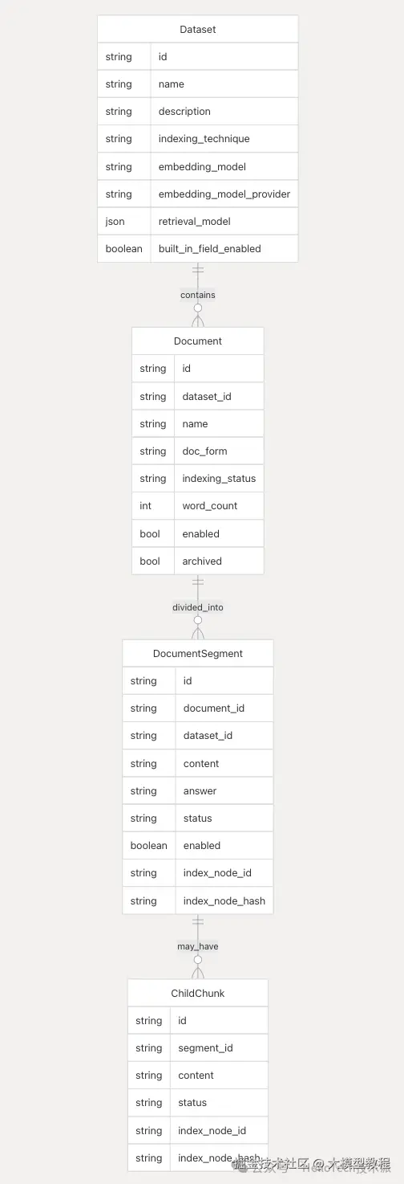The height and width of the screenshot is (1184, 404).
Task: Select the archived bool field
Action: point(198,561)
